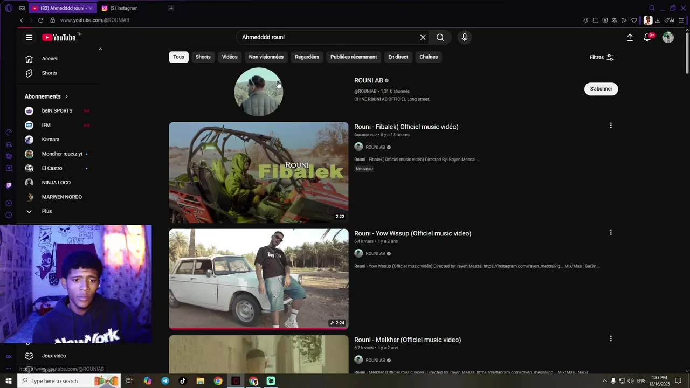The width and height of the screenshot is (690, 388).
Task: Open the notifications bell
Action: 648,37
